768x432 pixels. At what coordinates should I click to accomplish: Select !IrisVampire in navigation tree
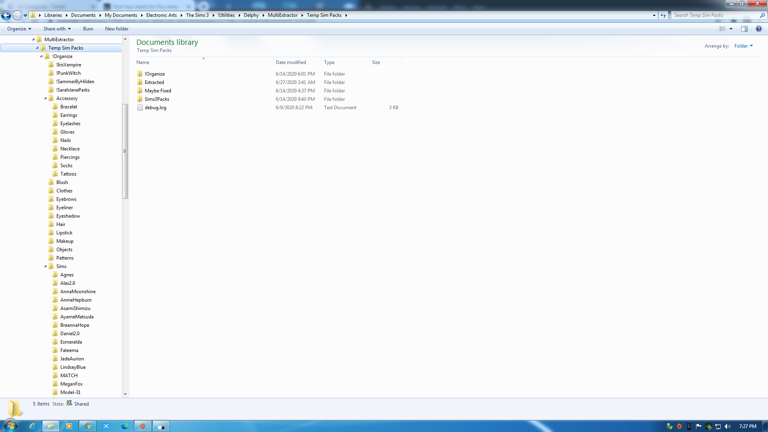tap(69, 65)
